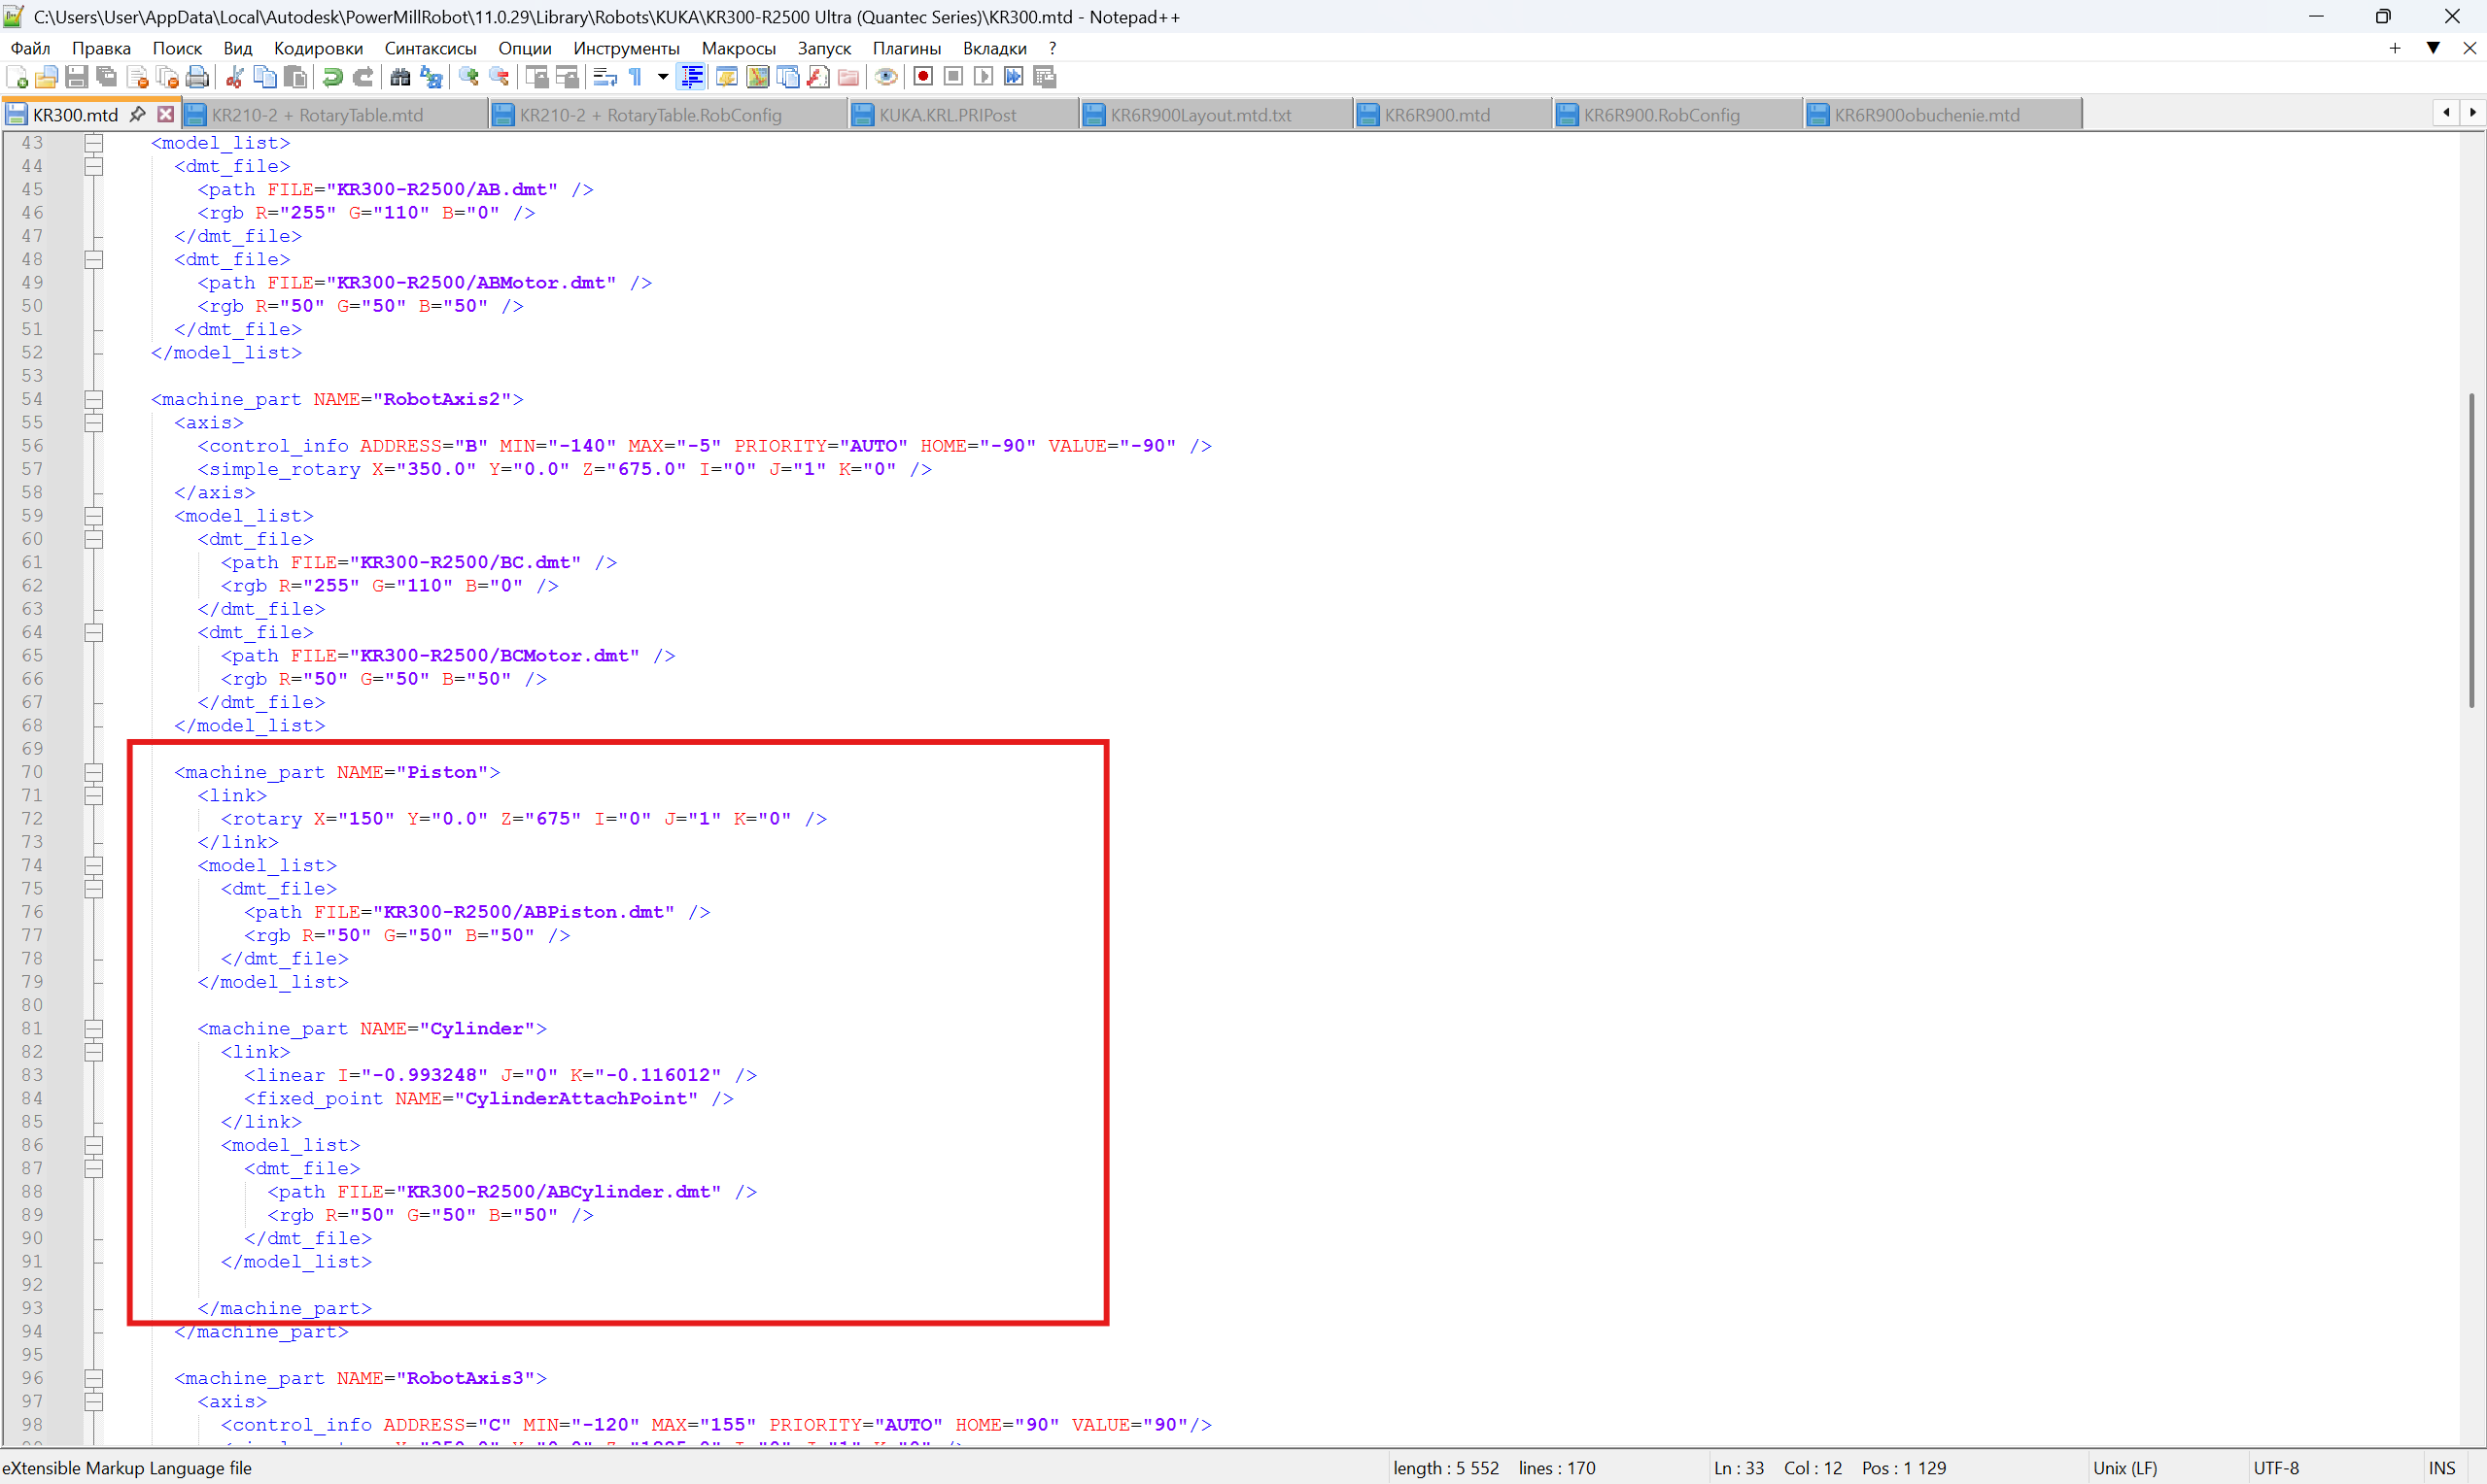Click the Redo arrow icon
This screenshot has height=1484, width=2487.
click(363, 77)
